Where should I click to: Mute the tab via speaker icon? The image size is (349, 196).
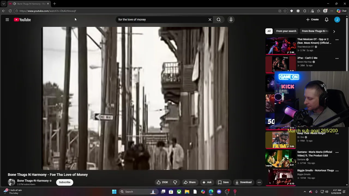click(14, 4)
